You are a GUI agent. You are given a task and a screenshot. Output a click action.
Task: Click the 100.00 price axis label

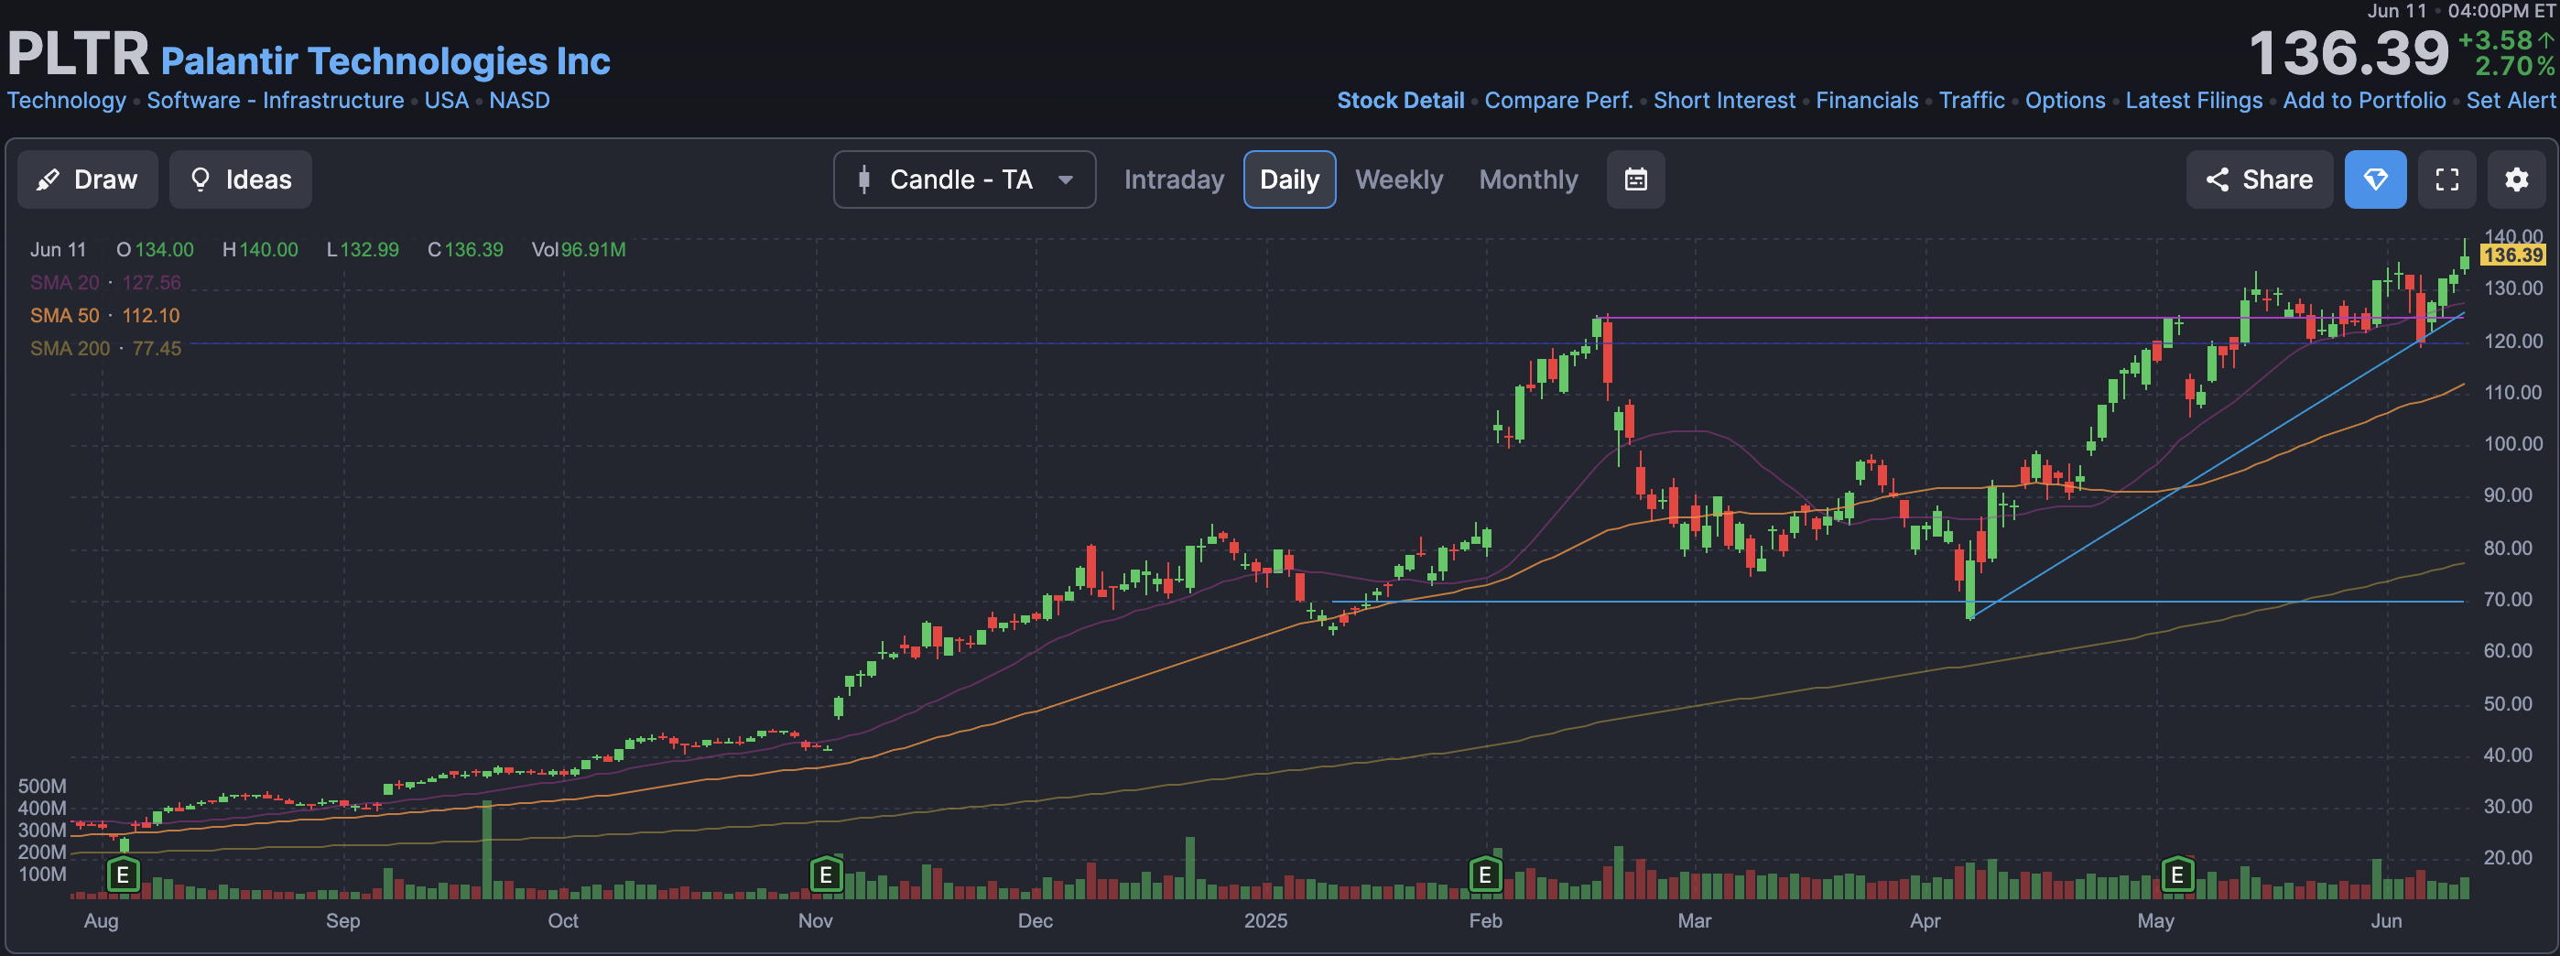[x=2513, y=443]
